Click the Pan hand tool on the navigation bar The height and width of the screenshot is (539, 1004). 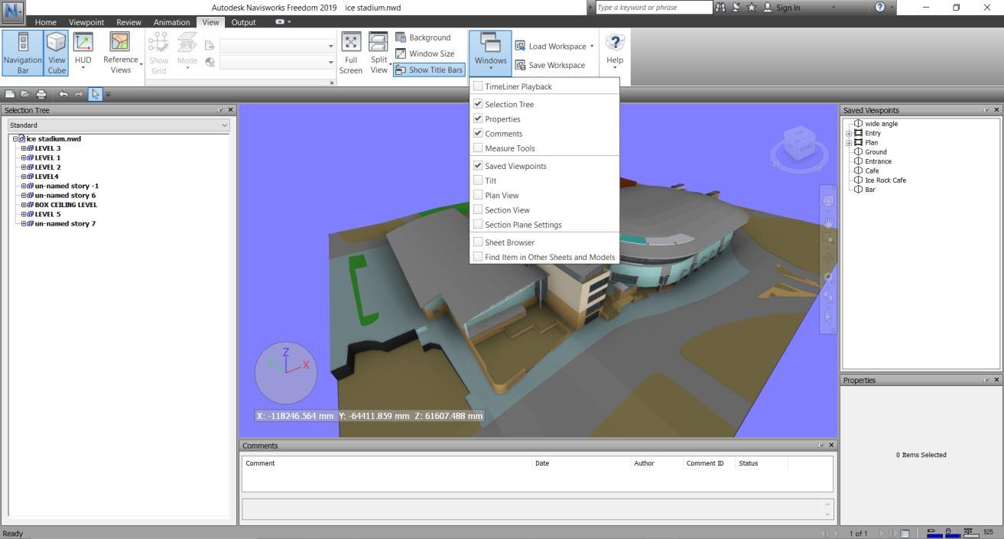point(828,222)
